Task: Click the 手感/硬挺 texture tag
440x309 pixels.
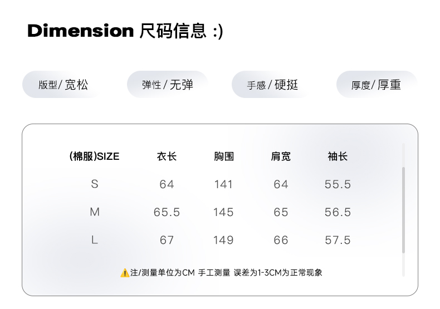Action: (272, 85)
